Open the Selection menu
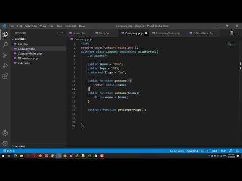242x181 pixels. pyautogui.click(x=31, y=26)
